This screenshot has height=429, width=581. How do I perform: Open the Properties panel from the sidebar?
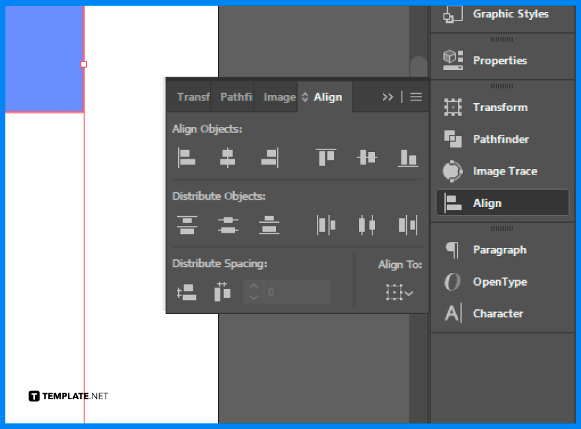[499, 60]
